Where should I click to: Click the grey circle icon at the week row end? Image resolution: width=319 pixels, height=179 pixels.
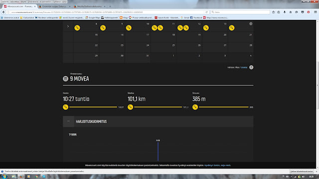click(x=251, y=24)
